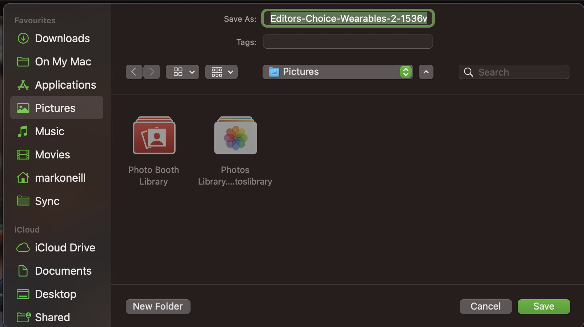Open the Shared folder in the sidebar
The image size is (584, 327).
tap(56, 317)
